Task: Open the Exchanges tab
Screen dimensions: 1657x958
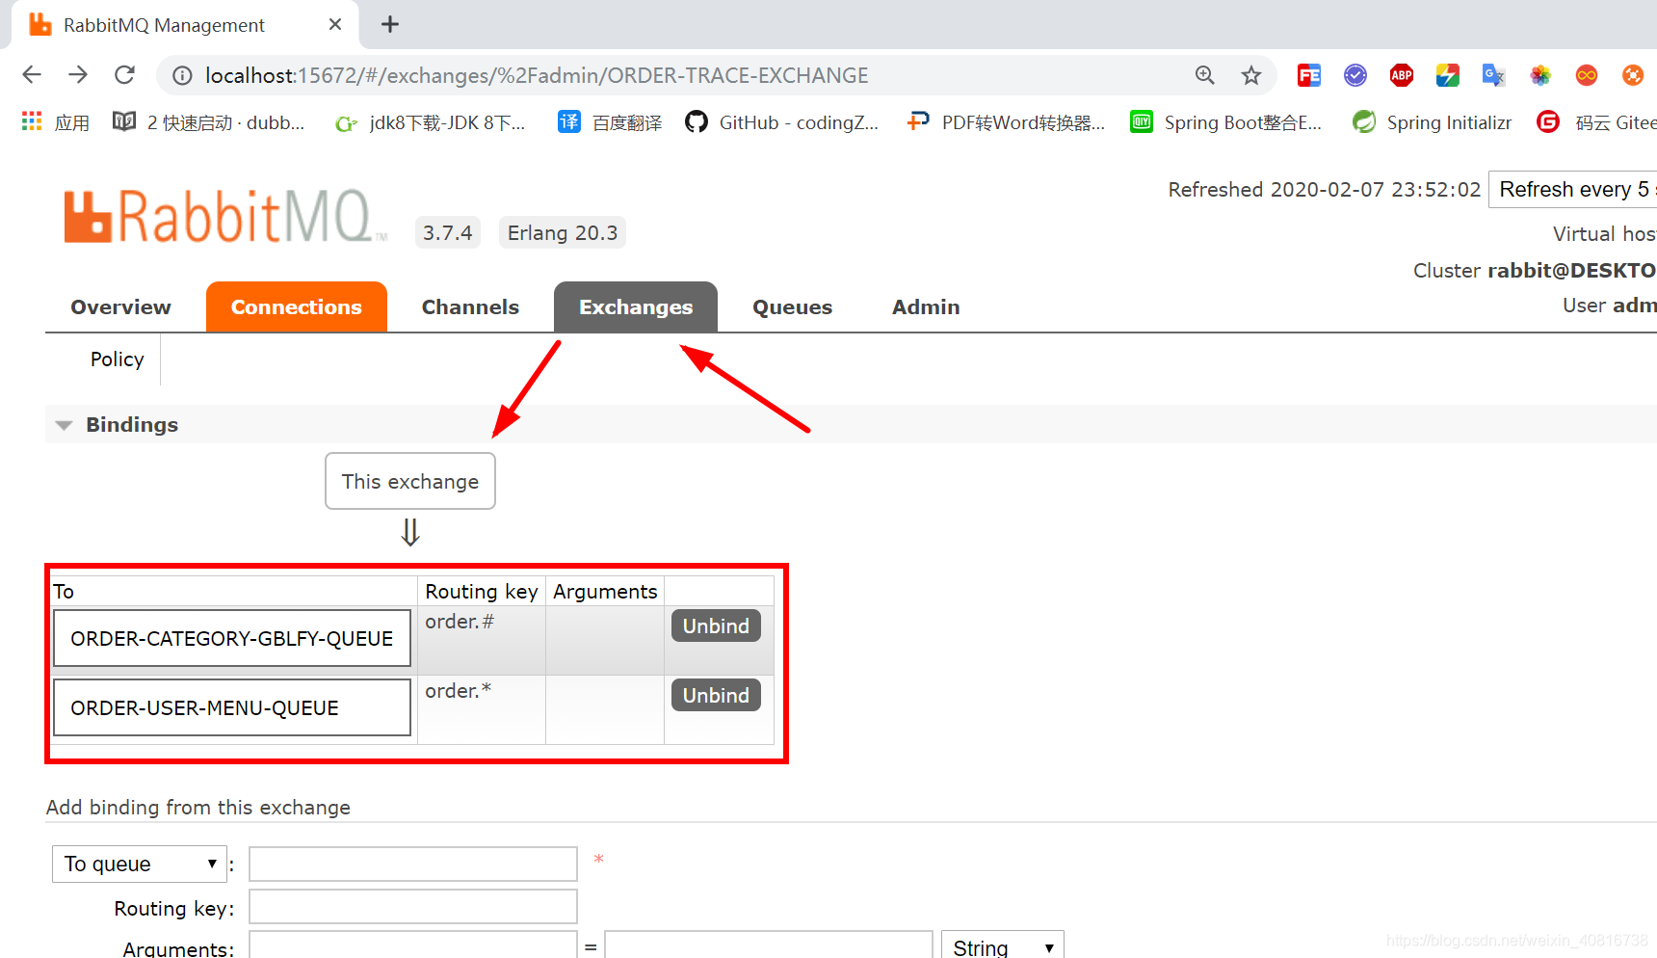Action: coord(636,307)
